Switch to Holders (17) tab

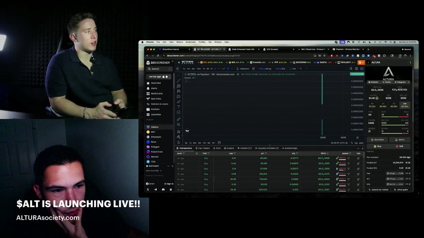pos(244,148)
